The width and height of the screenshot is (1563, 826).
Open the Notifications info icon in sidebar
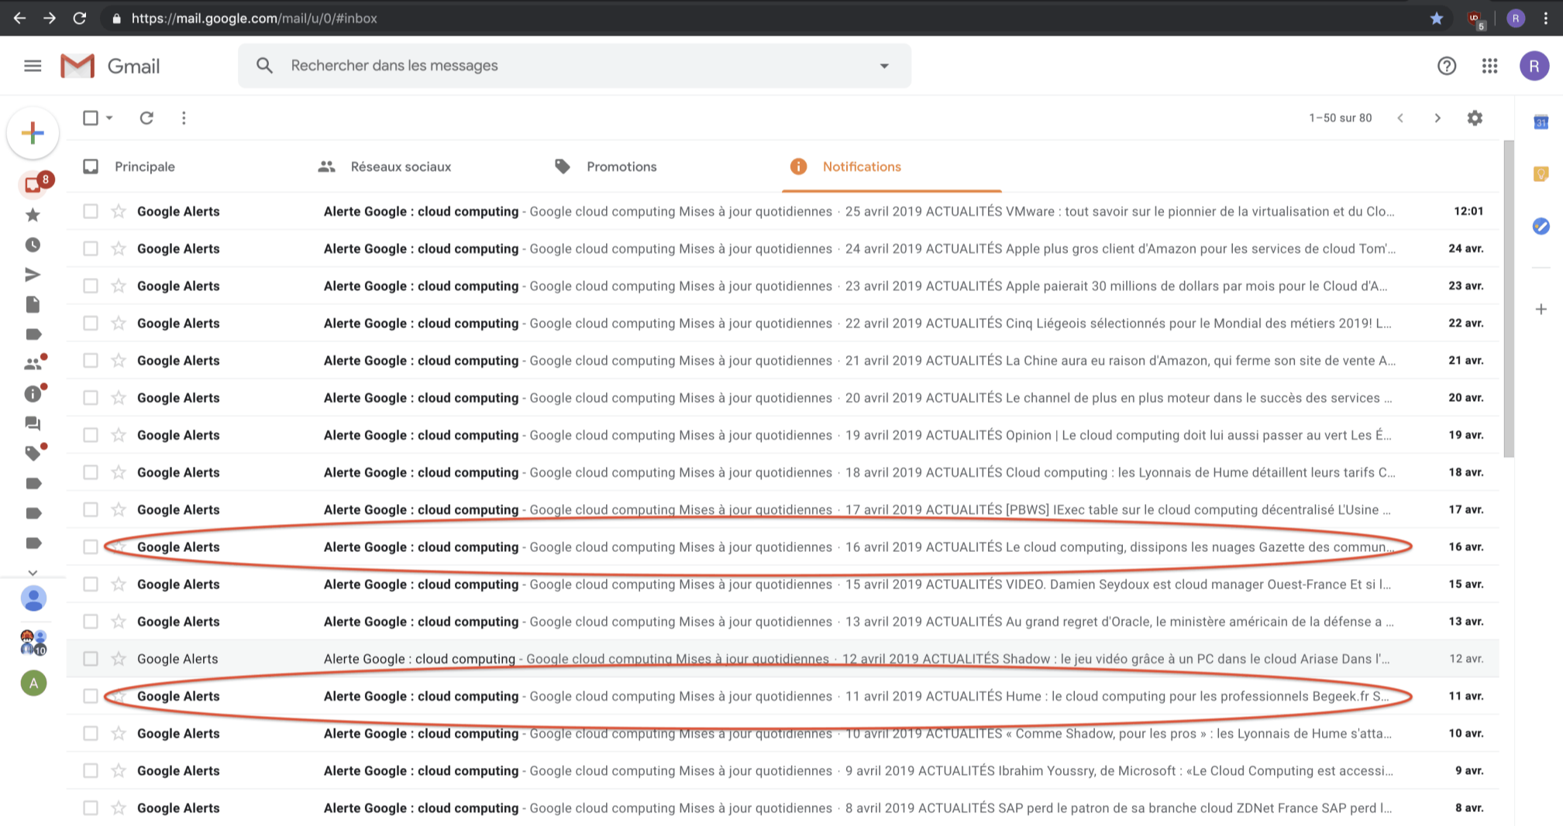pyautogui.click(x=34, y=392)
